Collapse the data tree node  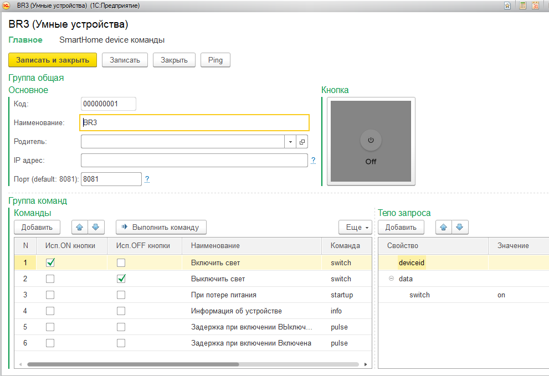pyautogui.click(x=391, y=279)
